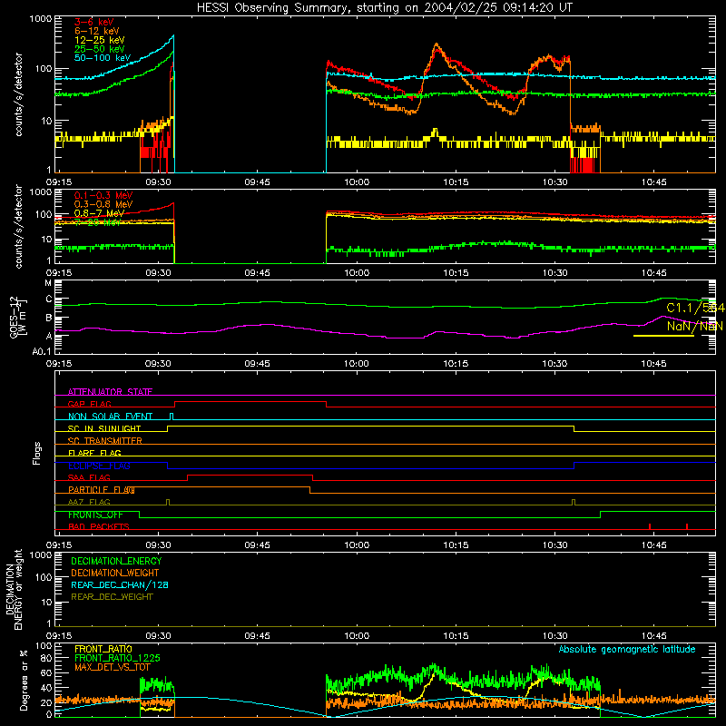Click the SAA_FLAG label
Screen dimensions: 726x726
[x=89, y=477]
